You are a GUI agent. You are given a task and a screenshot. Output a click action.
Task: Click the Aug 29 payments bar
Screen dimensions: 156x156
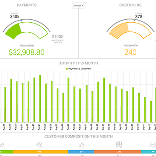point(68,100)
